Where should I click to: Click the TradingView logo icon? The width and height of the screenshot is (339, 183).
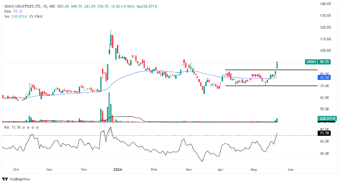[5, 178]
